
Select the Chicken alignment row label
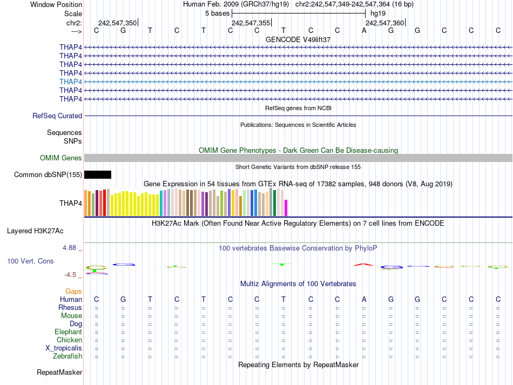coord(69,340)
